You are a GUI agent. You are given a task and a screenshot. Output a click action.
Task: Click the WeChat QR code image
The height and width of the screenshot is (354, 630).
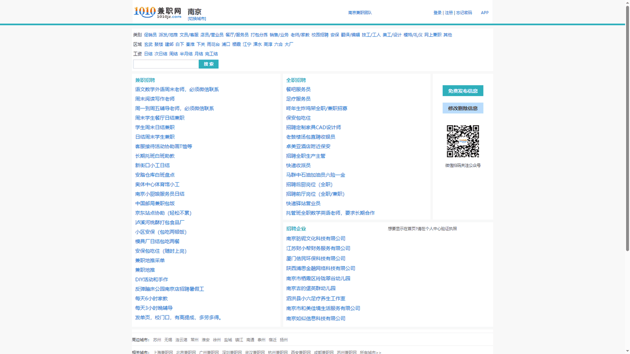click(463, 141)
